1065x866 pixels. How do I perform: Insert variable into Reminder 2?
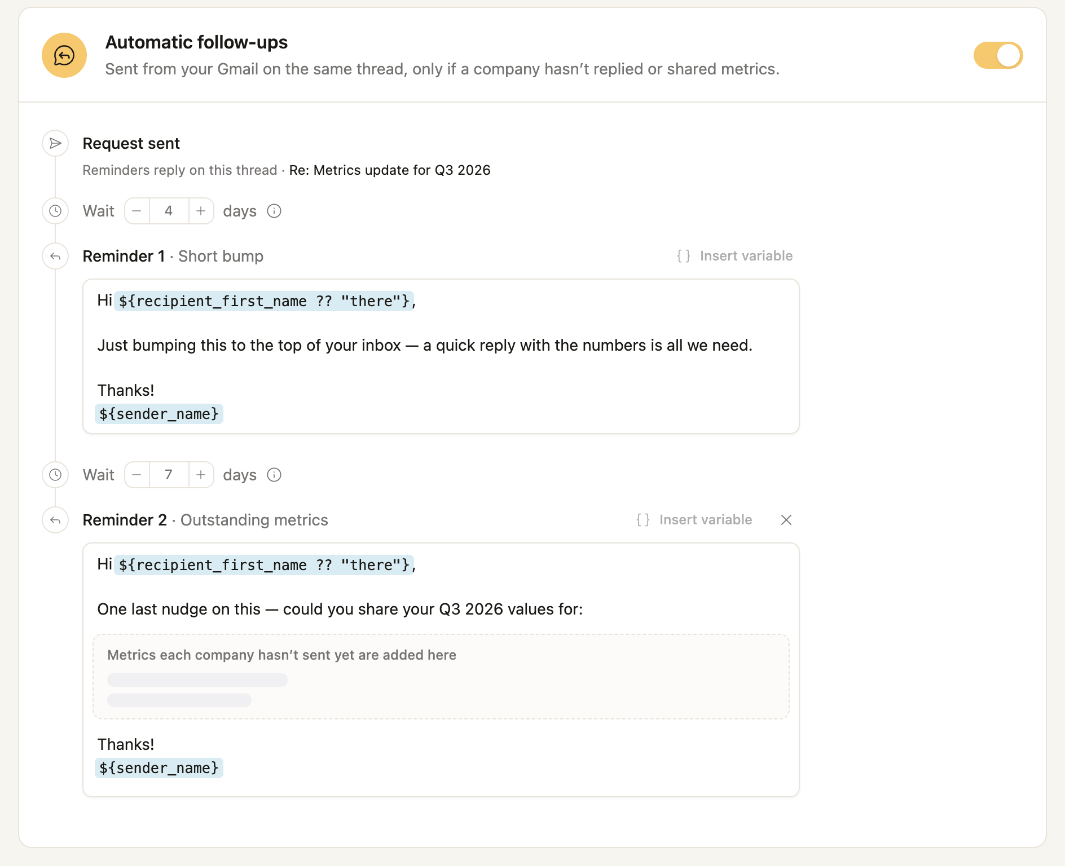(694, 520)
